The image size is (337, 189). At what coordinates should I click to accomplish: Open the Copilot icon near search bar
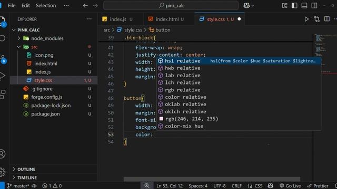coord(246,6)
